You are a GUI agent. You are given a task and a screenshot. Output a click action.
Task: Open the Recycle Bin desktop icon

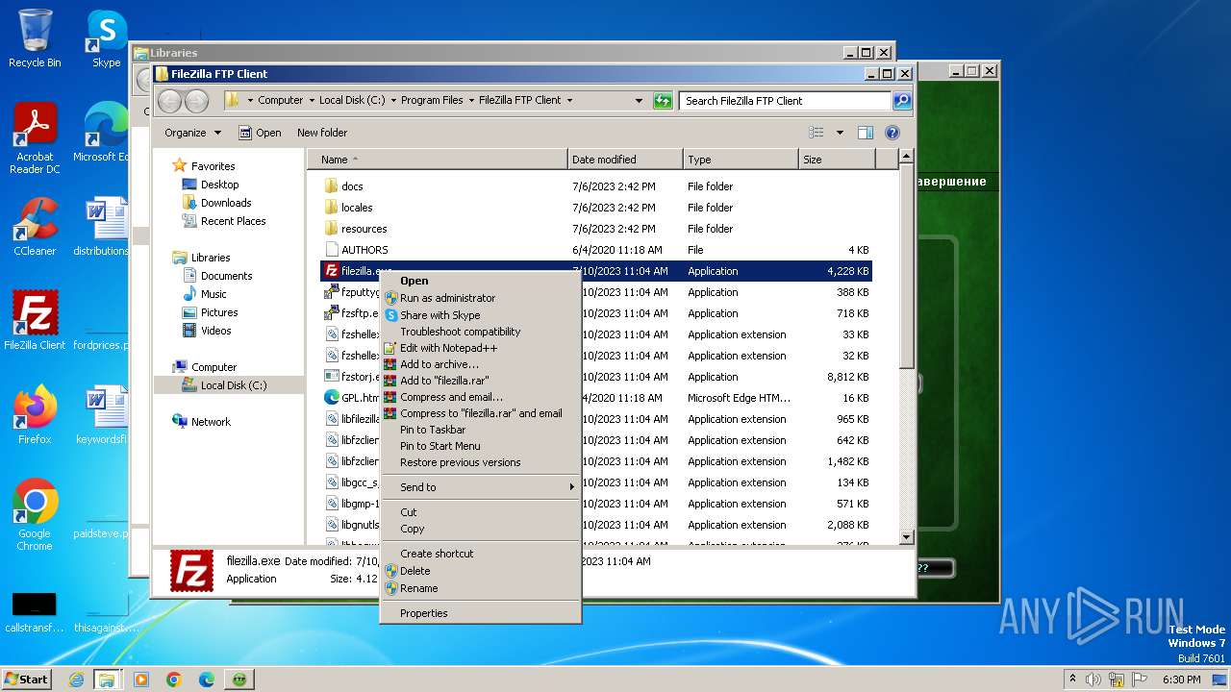coord(35,38)
